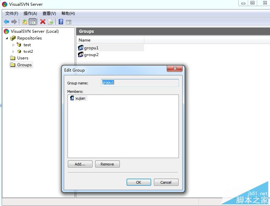The image size is (270, 206).
Task: Open the 操作(A) menu
Action: (30, 14)
